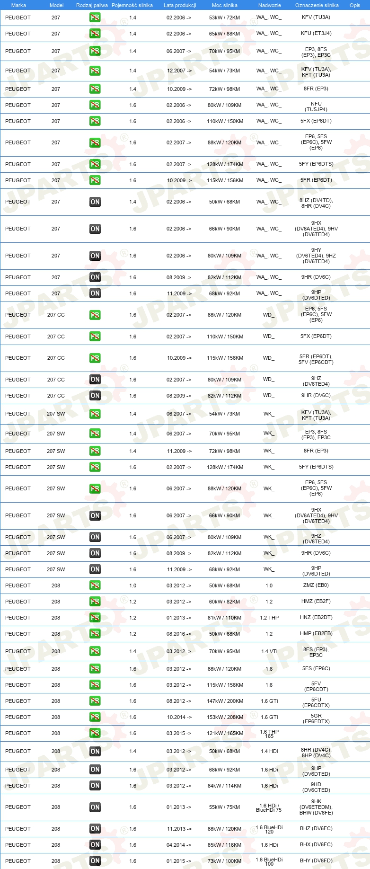The width and height of the screenshot is (370, 869).
Task: Click the BHY (DV6FD) engine code
Action: [x=316, y=860]
